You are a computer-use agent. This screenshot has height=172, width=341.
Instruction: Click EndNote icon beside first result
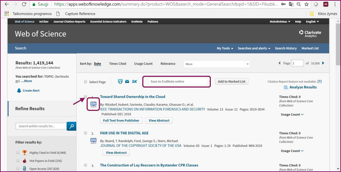(93, 104)
